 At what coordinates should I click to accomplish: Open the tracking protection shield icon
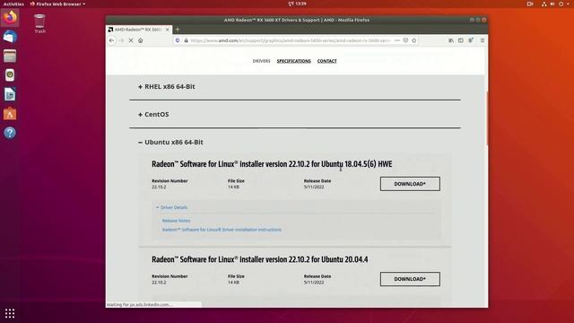coord(178,40)
